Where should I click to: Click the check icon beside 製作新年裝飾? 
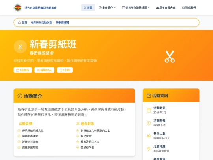click(19, 142)
